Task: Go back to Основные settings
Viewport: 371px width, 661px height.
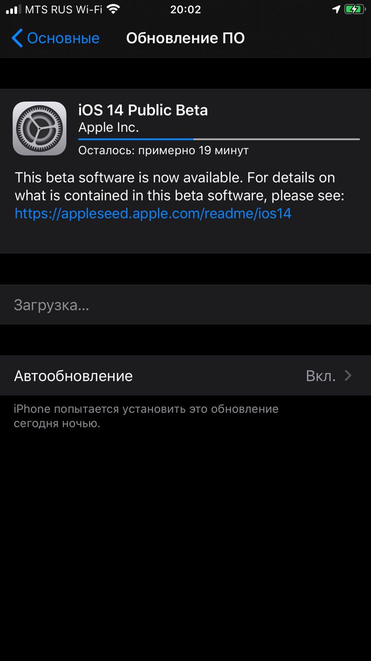Action: pyautogui.click(x=56, y=38)
